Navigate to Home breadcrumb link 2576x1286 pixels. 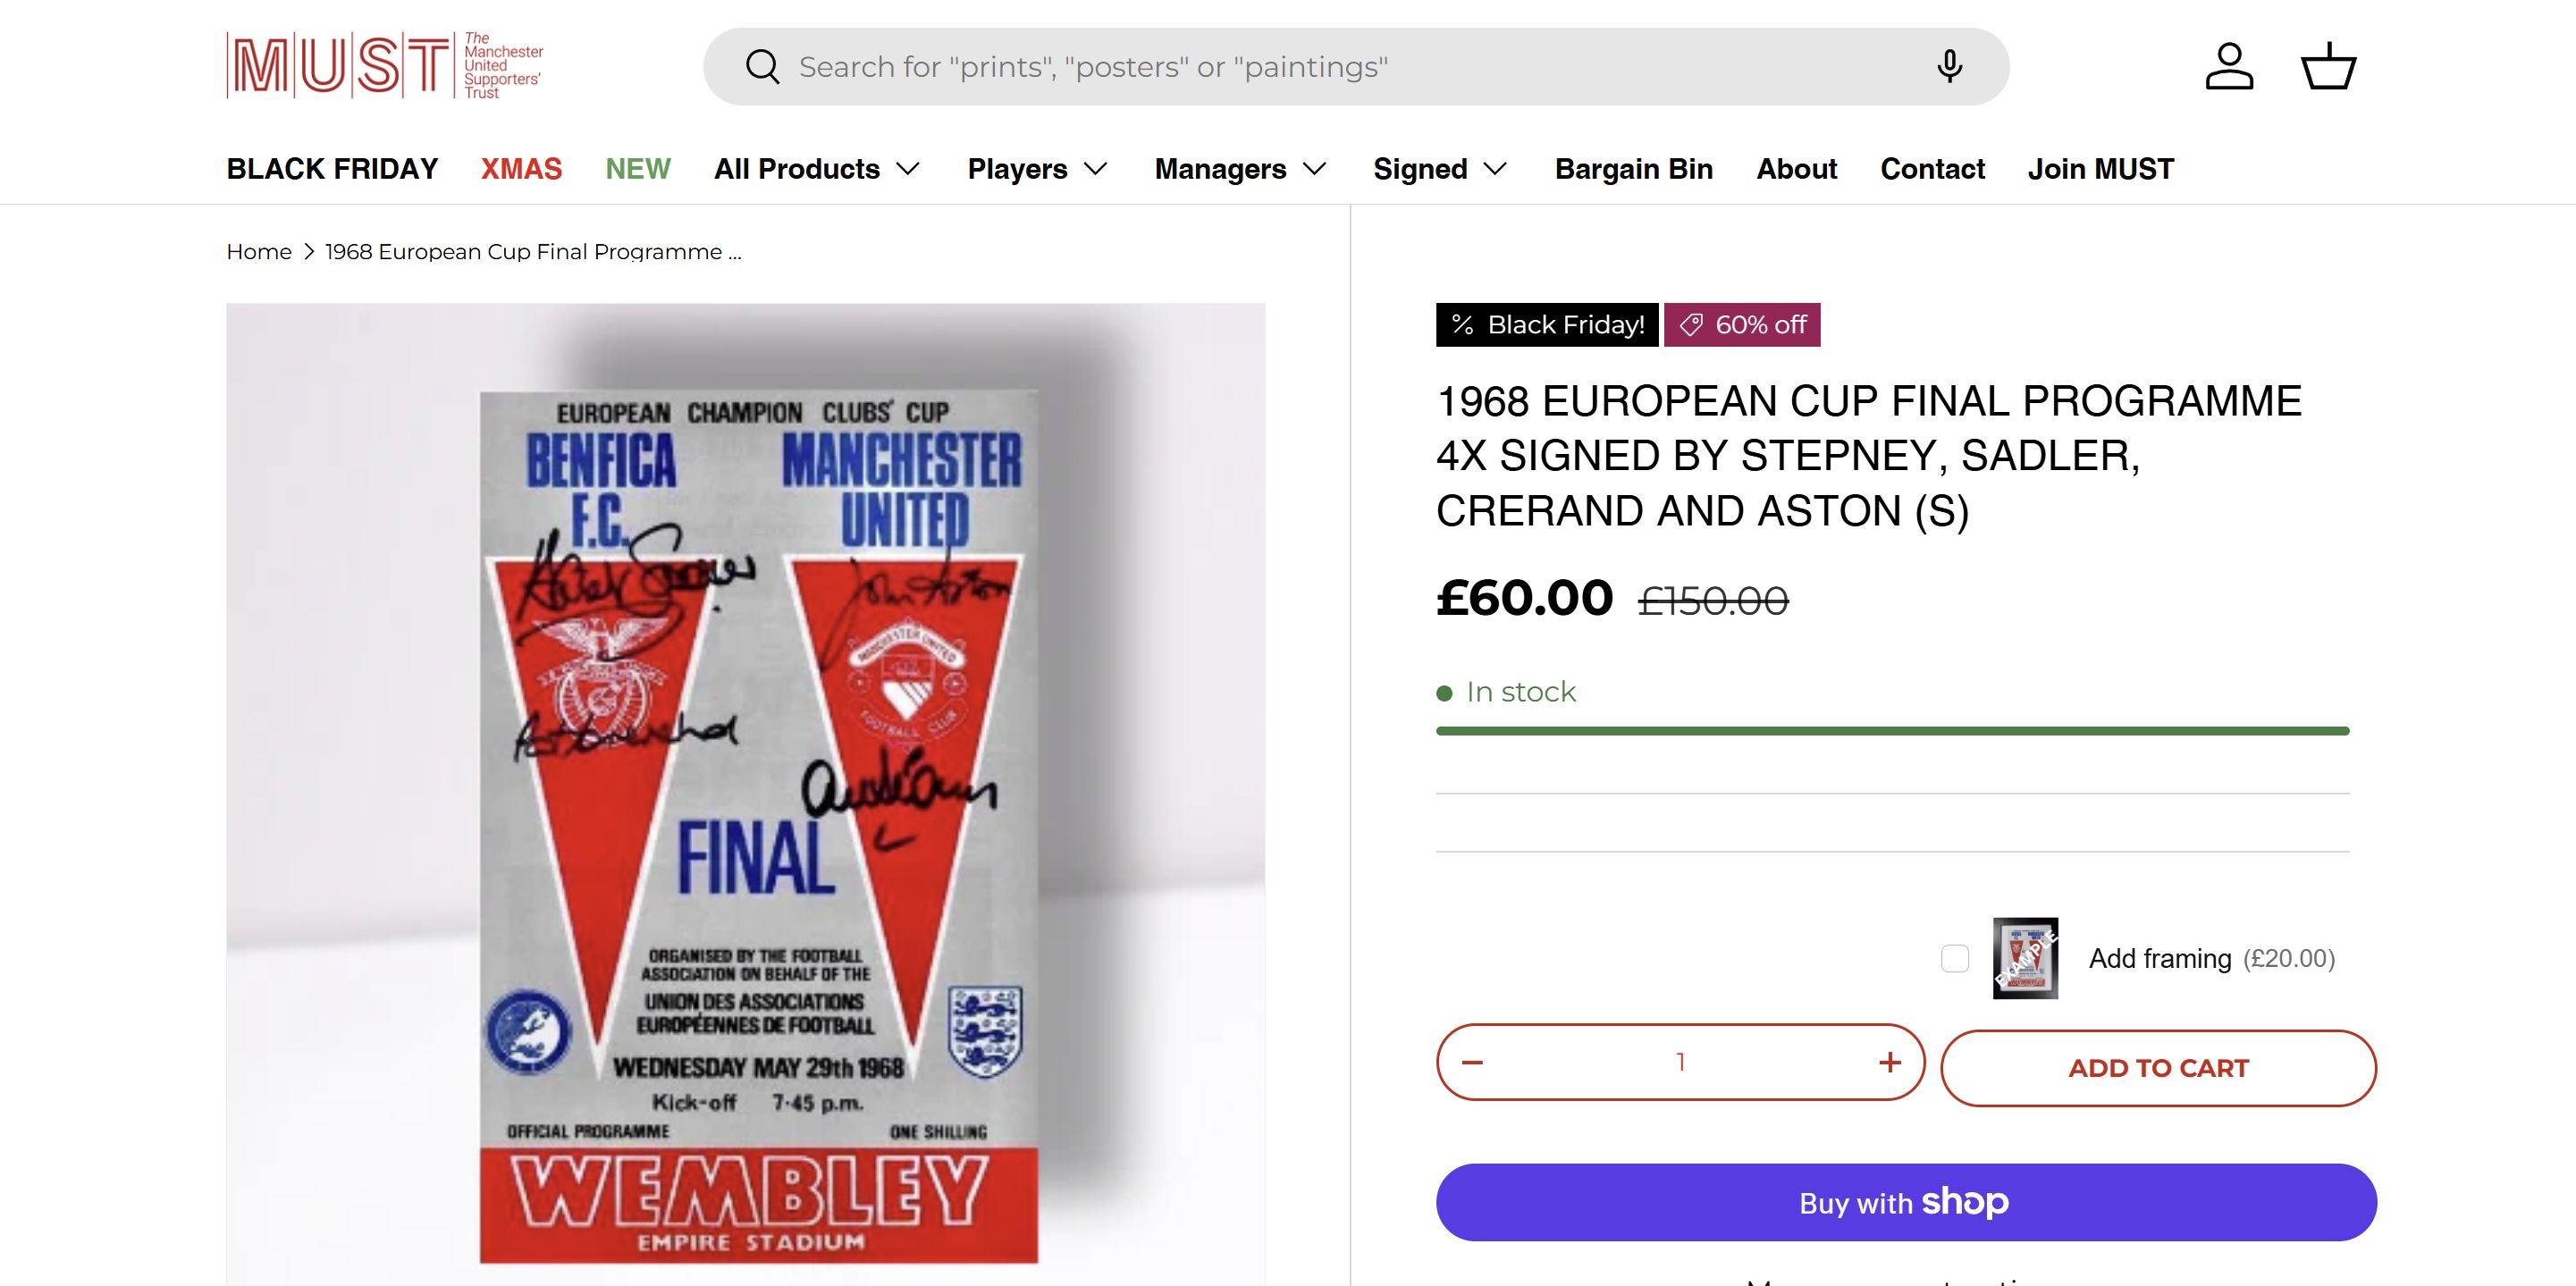click(x=259, y=252)
